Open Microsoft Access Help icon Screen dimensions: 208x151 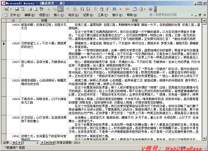click(x=150, y=9)
